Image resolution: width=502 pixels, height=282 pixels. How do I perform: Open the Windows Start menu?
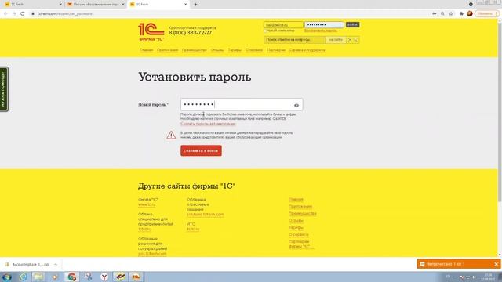7,277
